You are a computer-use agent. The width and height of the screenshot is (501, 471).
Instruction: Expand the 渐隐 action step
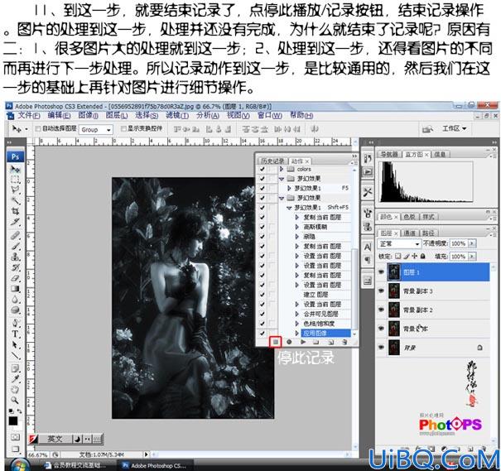[x=297, y=237]
